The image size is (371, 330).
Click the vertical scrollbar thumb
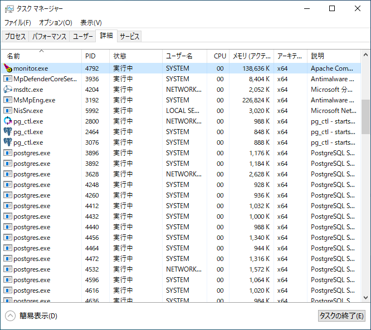pyautogui.click(x=365, y=117)
